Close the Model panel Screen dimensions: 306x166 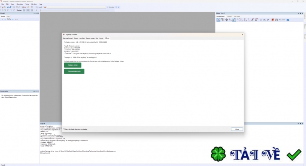click(38, 13)
